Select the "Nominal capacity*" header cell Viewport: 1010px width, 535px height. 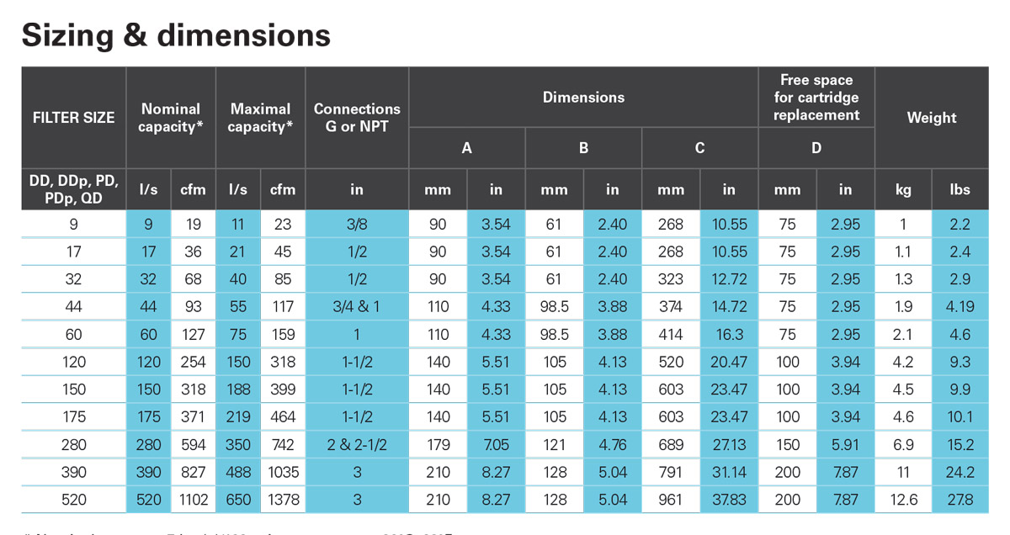pyautogui.click(x=171, y=118)
